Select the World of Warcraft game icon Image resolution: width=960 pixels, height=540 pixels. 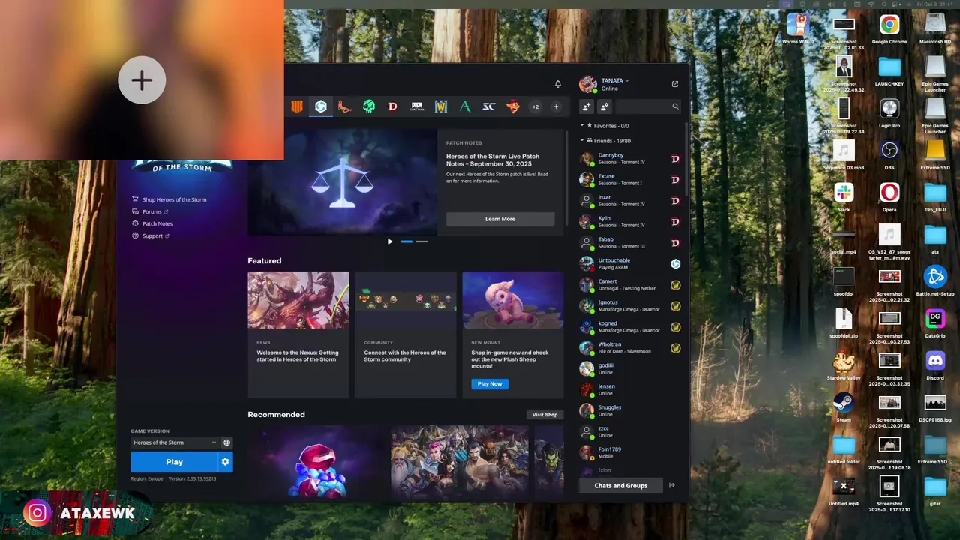point(441,106)
